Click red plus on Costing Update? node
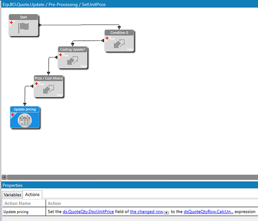This screenshot has width=258, height=221. tap(60, 55)
